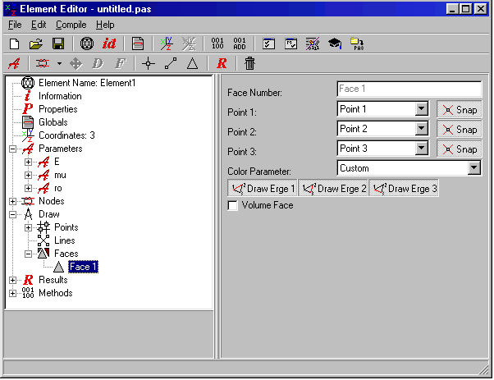
Task: Click the red R results toolbar icon
Action: [222, 63]
